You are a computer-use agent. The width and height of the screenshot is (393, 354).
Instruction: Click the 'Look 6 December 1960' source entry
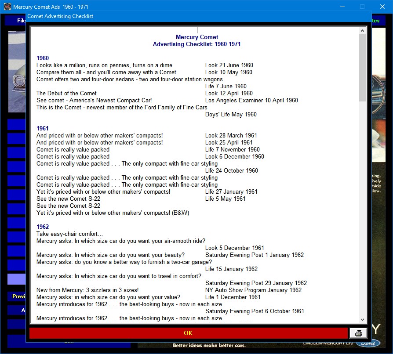coord(235,156)
